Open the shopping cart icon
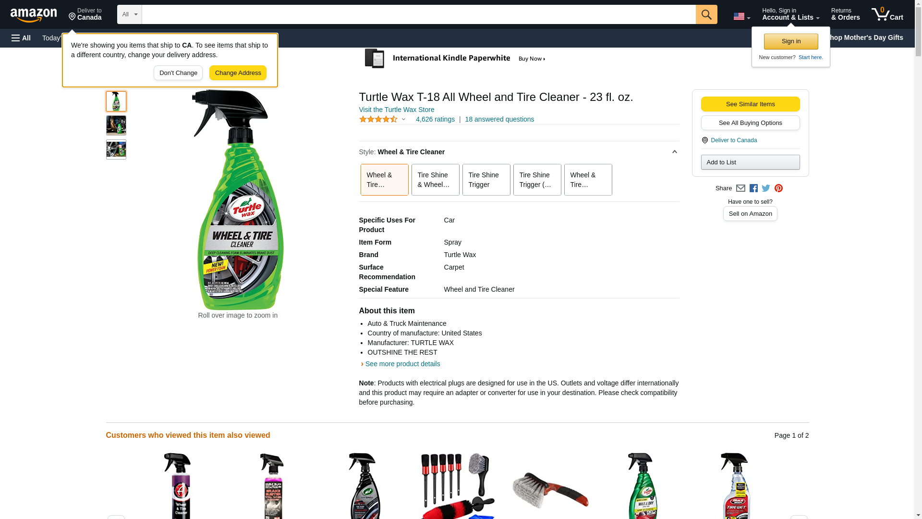This screenshot has height=519, width=922. (x=887, y=14)
